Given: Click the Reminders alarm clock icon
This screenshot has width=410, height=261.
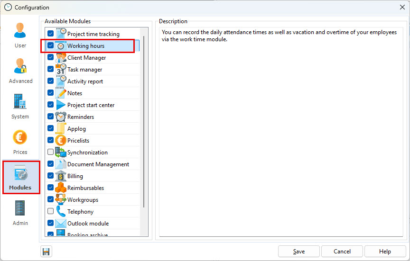Looking at the screenshot, I should [61, 117].
